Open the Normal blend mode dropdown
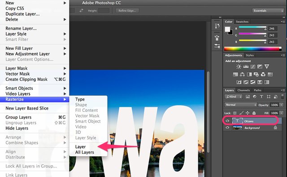 (x=241, y=105)
